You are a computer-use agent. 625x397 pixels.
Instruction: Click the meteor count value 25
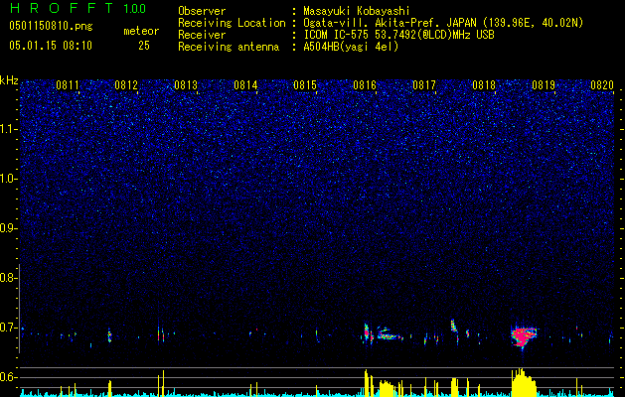(x=144, y=46)
